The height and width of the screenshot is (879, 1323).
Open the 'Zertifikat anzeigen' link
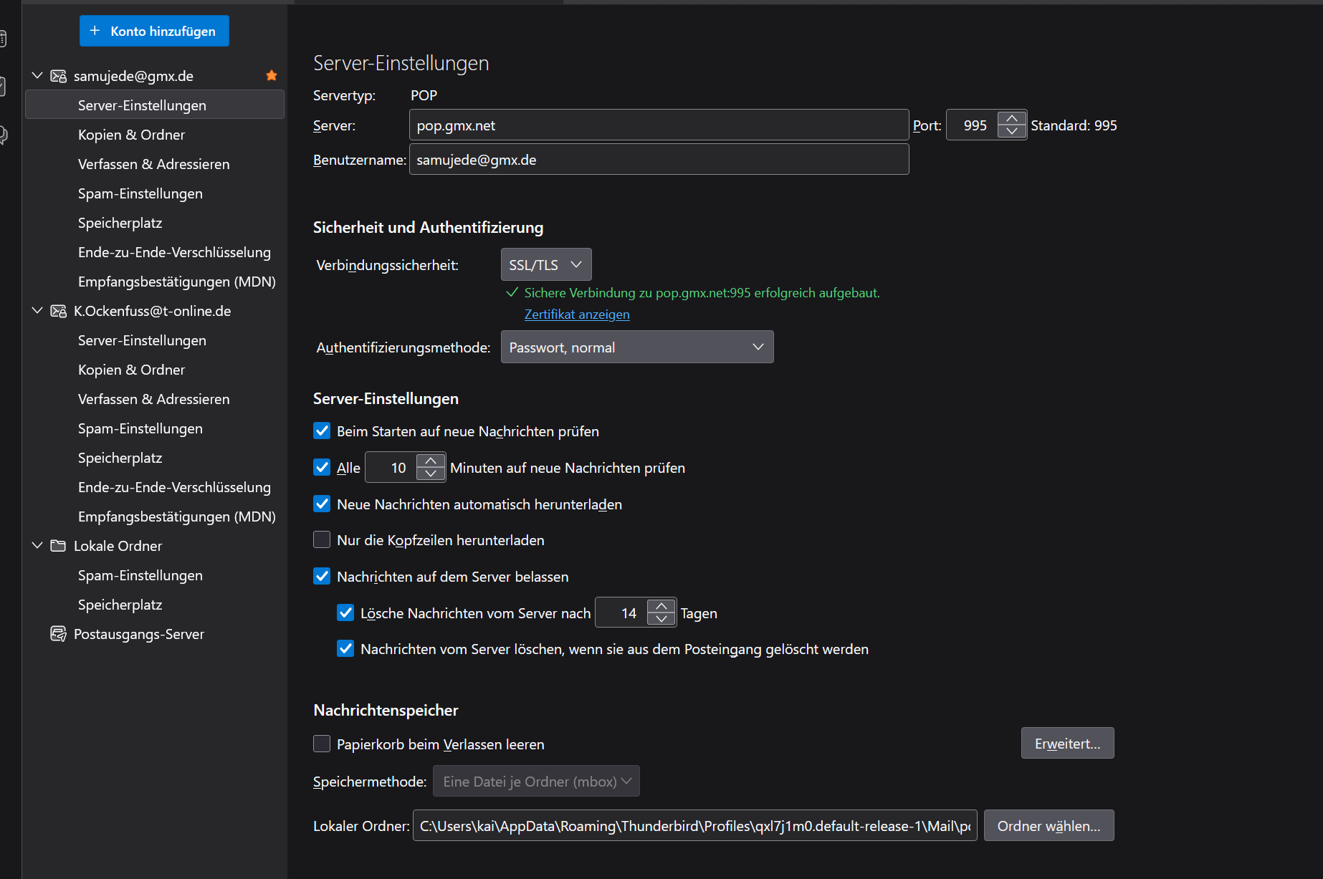point(577,314)
